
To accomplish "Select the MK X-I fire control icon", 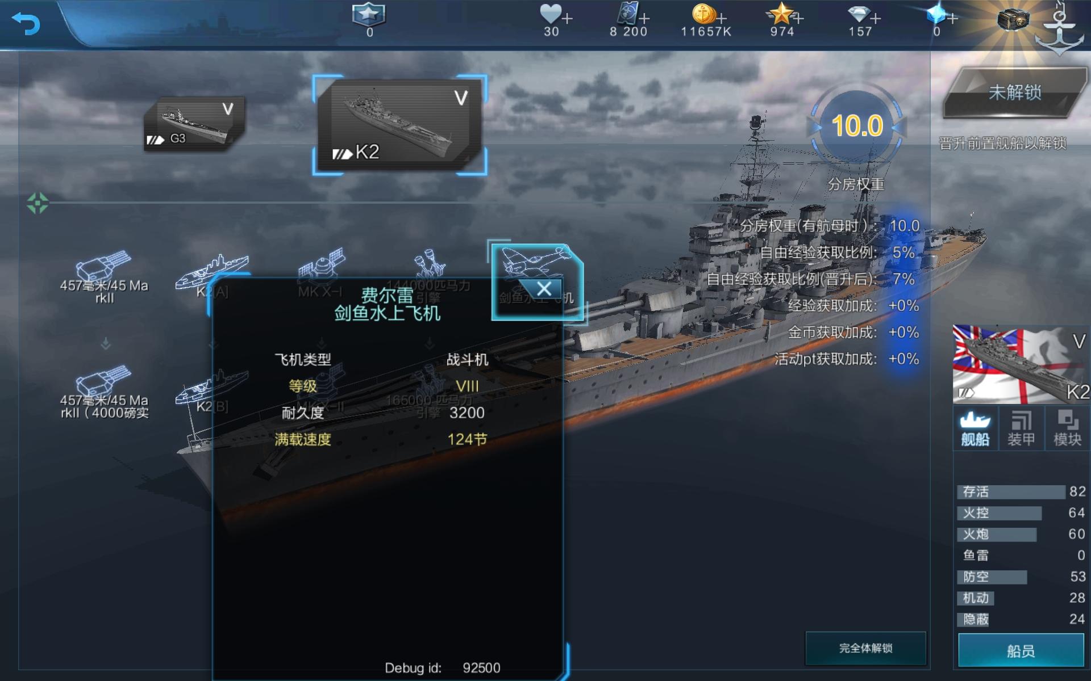I will (321, 264).
